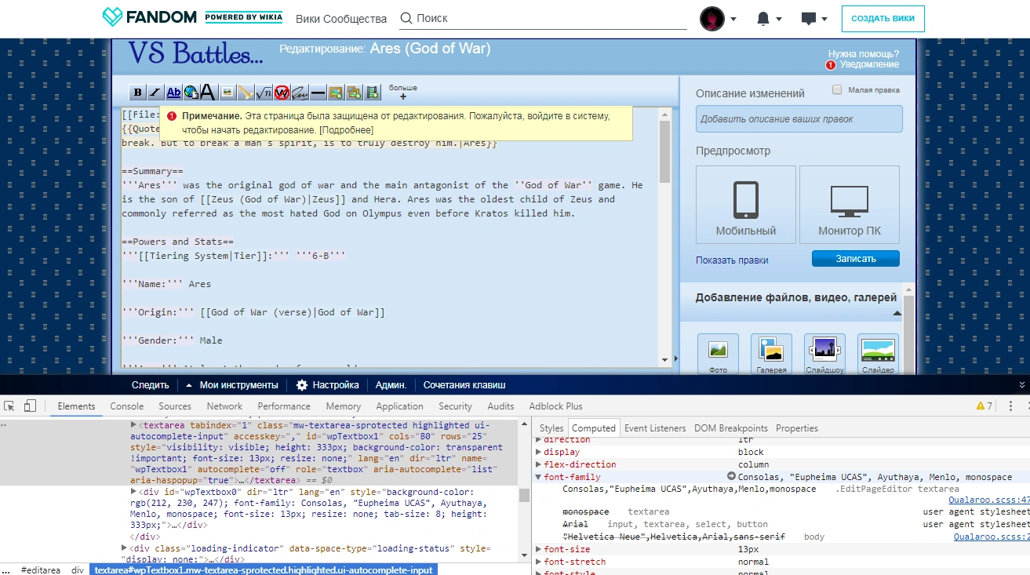Click the Показать правки link
Viewport: 1030px width, 575px height.
732,260
